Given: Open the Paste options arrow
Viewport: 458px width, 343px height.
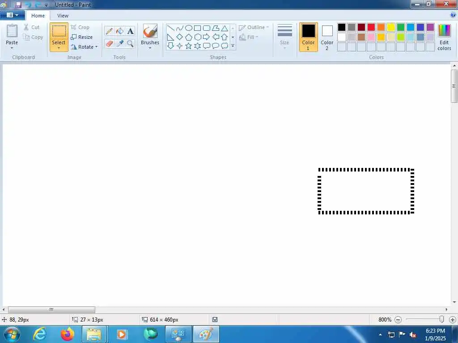Looking at the screenshot, I should (x=12, y=48).
